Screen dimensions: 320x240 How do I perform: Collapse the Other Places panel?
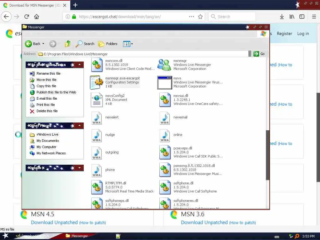(79, 126)
